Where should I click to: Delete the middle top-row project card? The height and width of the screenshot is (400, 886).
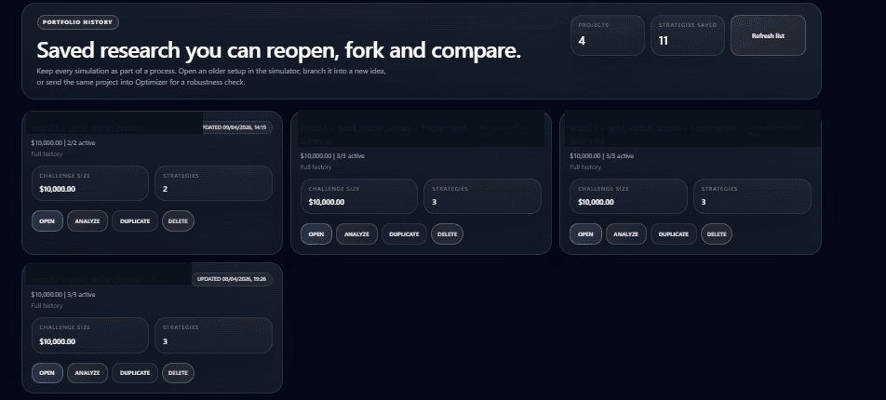point(448,234)
